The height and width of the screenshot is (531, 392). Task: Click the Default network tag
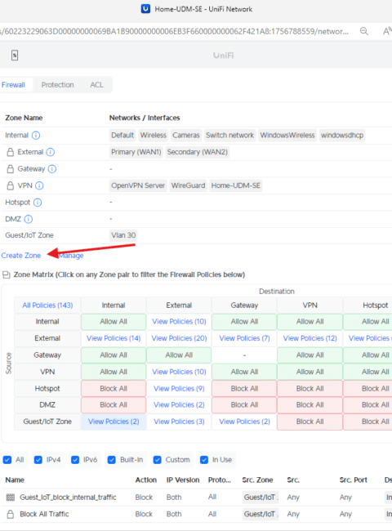pos(122,136)
